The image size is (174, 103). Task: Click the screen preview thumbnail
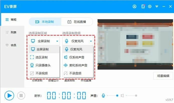pyautogui.click(x=135, y=44)
